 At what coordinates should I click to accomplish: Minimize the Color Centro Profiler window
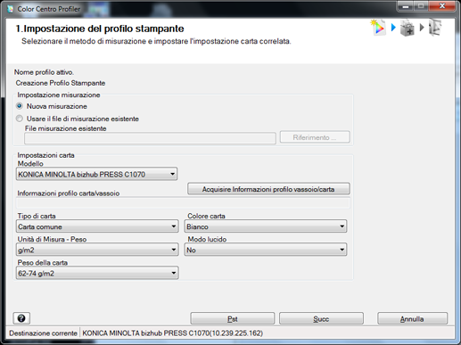tap(406, 6)
